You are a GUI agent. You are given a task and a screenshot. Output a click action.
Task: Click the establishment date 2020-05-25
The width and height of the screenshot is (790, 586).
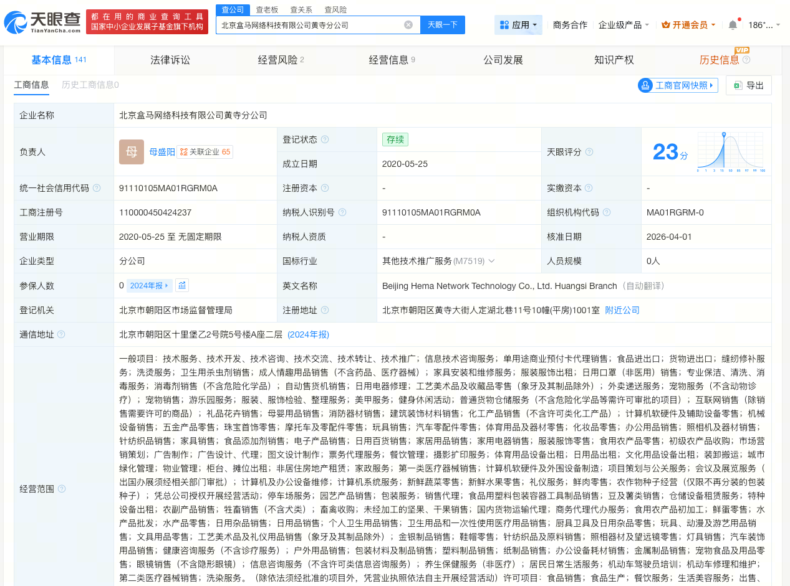click(405, 164)
